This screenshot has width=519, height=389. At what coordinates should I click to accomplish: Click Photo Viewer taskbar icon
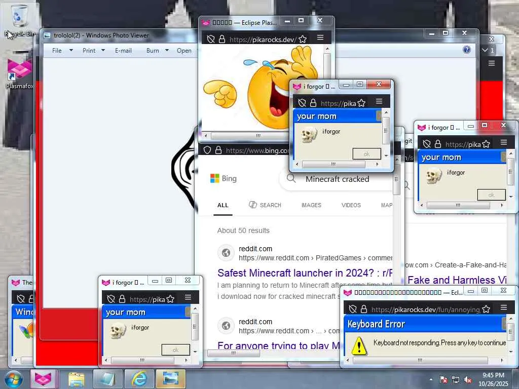pyautogui.click(x=170, y=379)
